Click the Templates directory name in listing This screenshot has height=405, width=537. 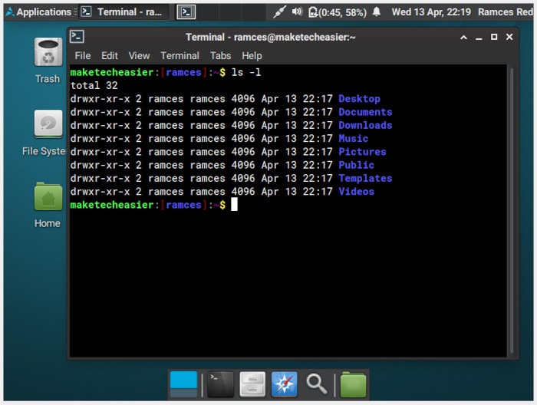365,179
